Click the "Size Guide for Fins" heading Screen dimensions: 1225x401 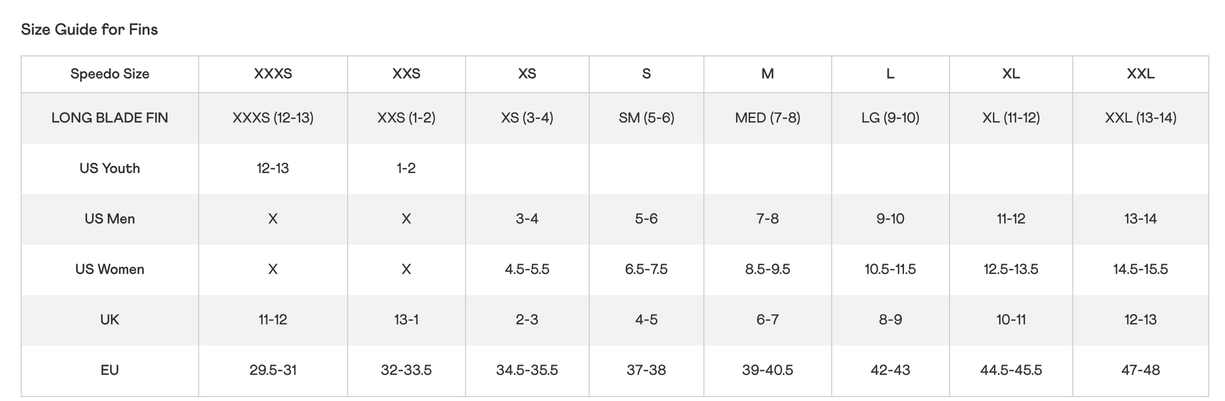click(x=89, y=30)
